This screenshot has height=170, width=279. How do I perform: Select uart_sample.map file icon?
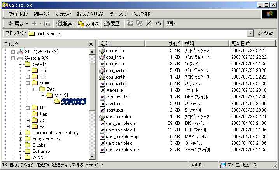(102, 137)
